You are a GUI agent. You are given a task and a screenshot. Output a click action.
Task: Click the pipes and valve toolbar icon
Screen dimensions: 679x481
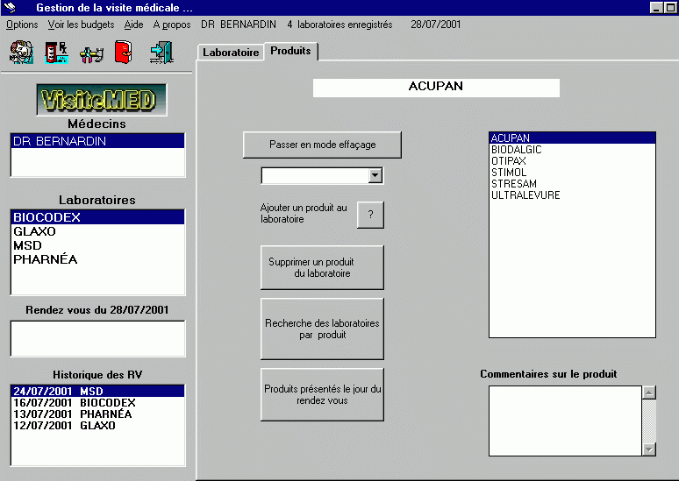click(91, 53)
